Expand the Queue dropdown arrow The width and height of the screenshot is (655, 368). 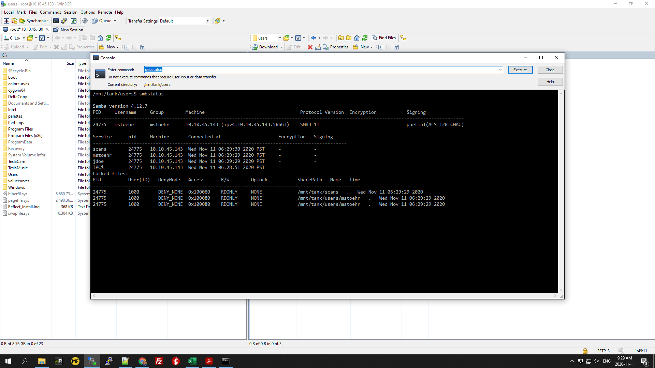(x=115, y=21)
